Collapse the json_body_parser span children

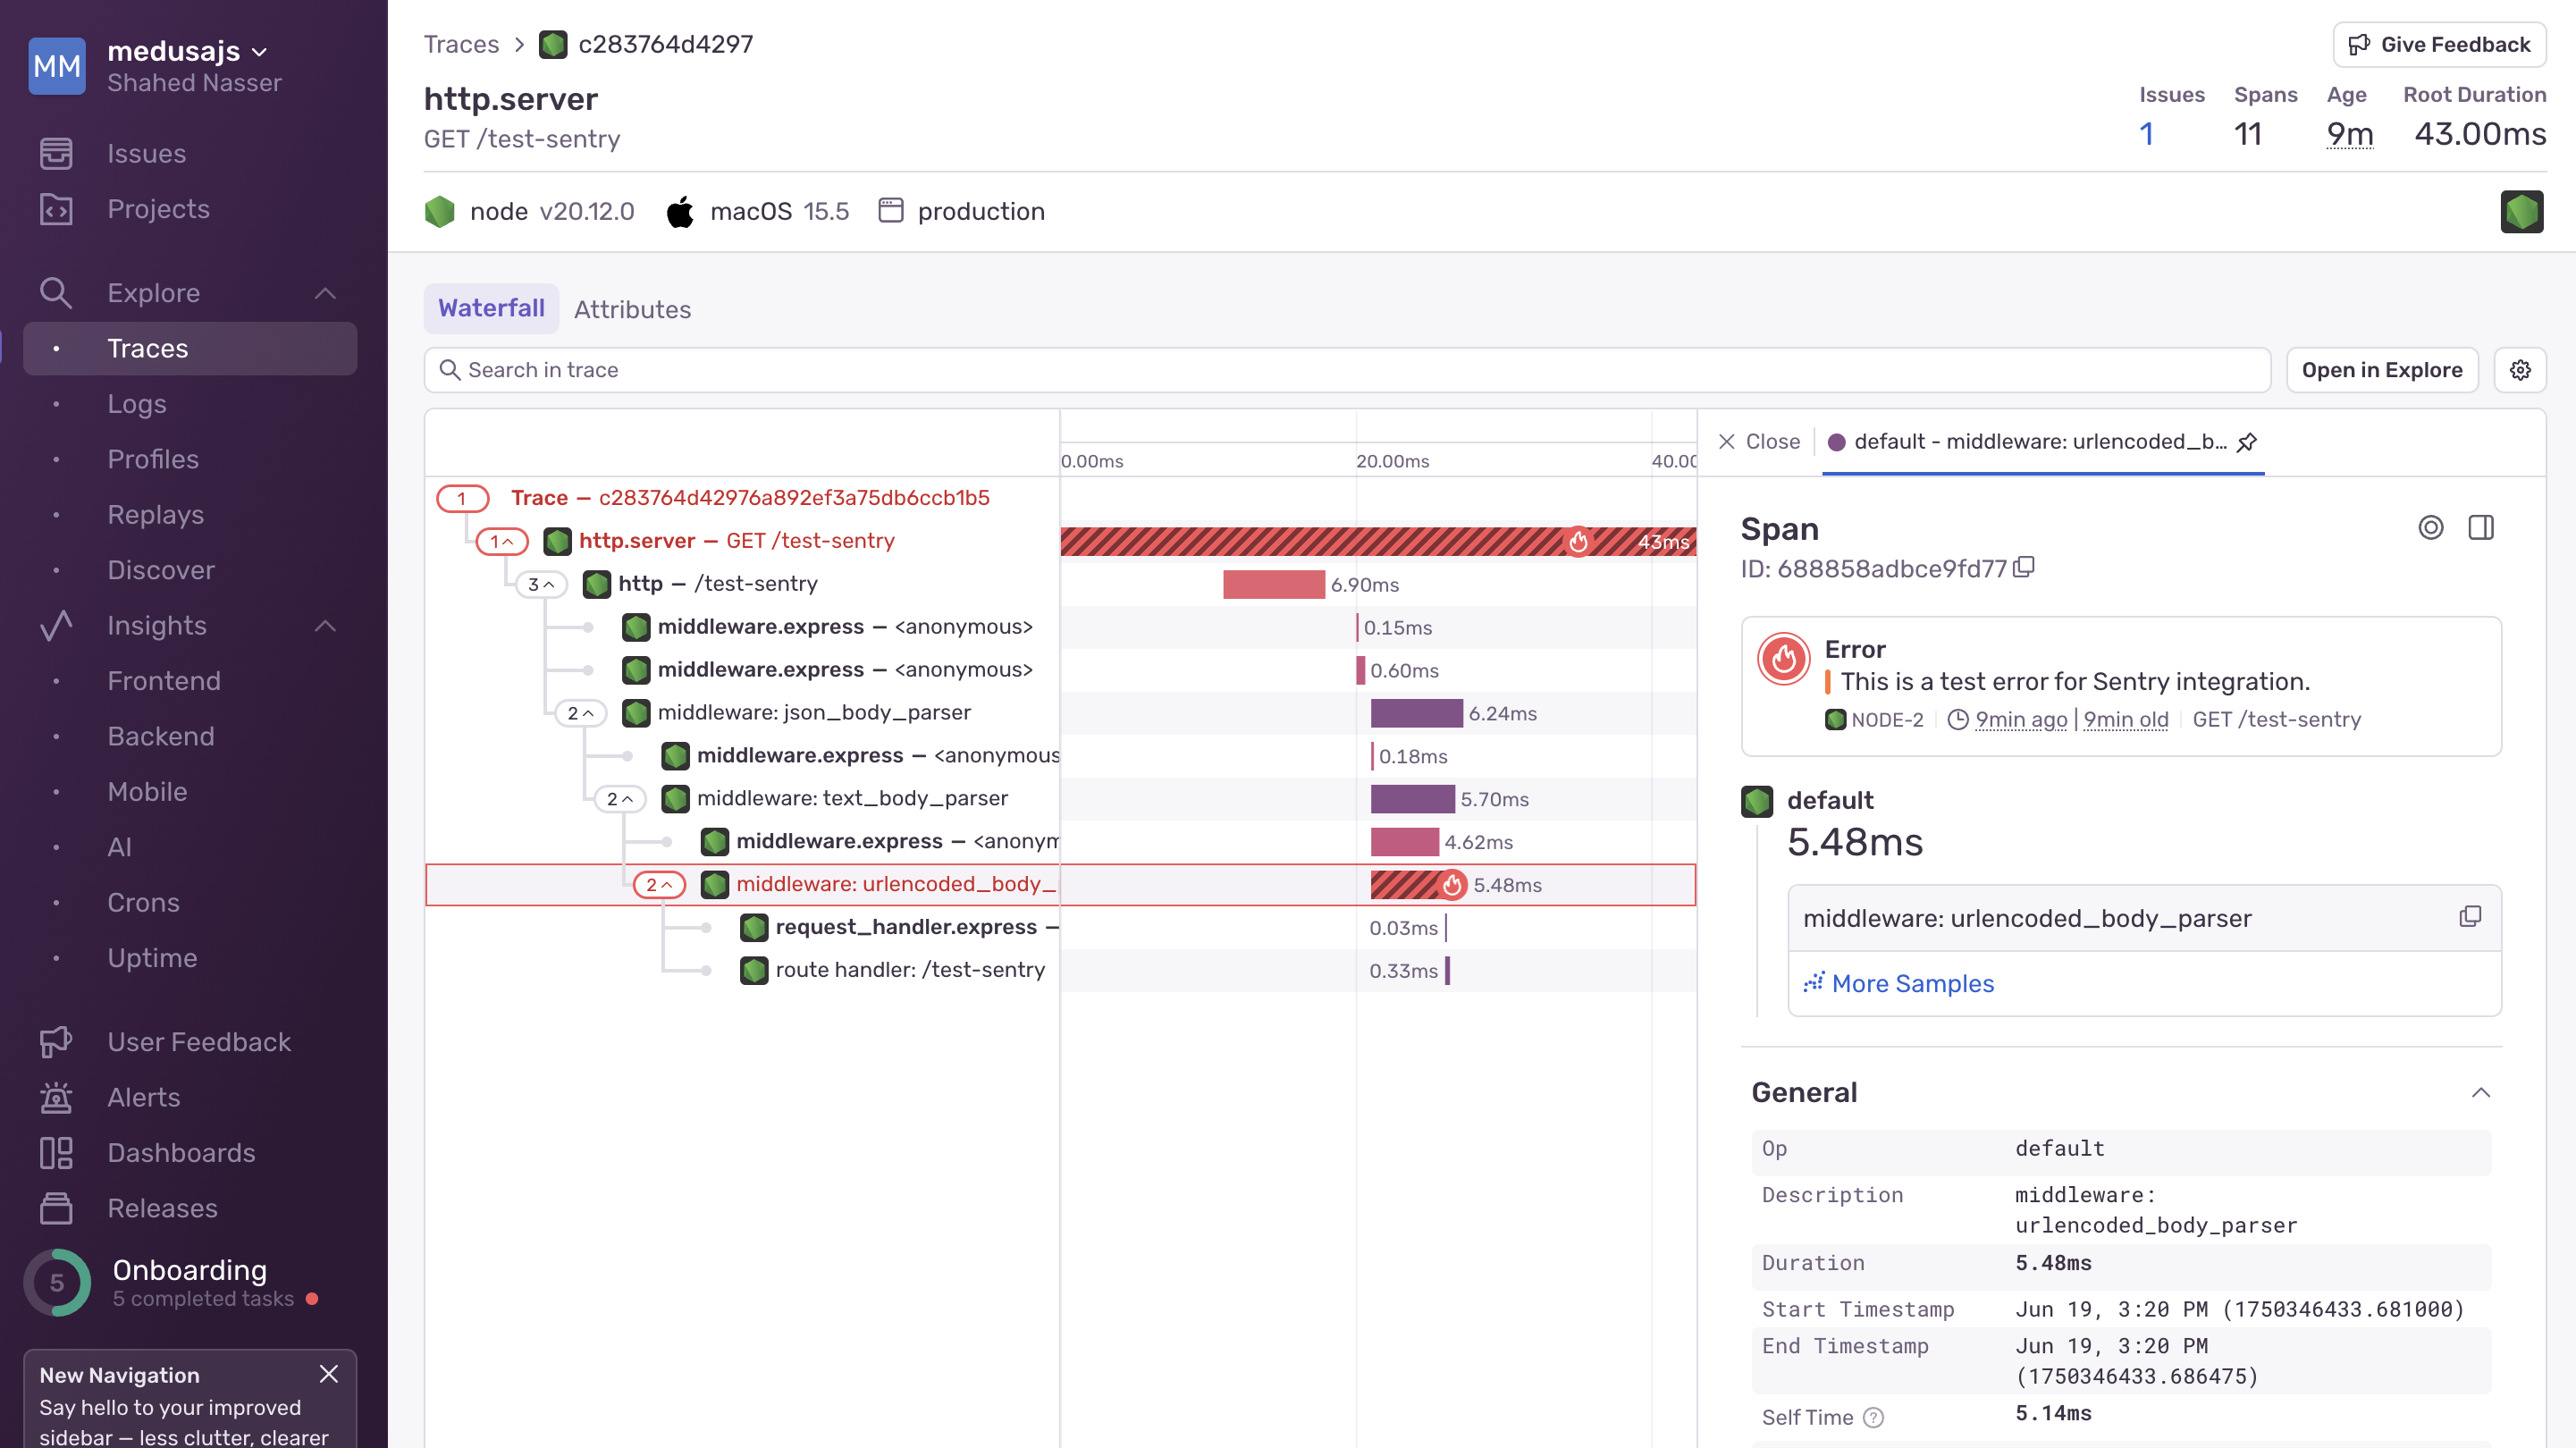[580, 713]
